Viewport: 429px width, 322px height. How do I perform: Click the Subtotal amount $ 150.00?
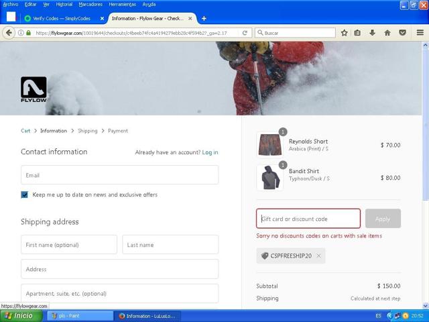[x=389, y=286]
